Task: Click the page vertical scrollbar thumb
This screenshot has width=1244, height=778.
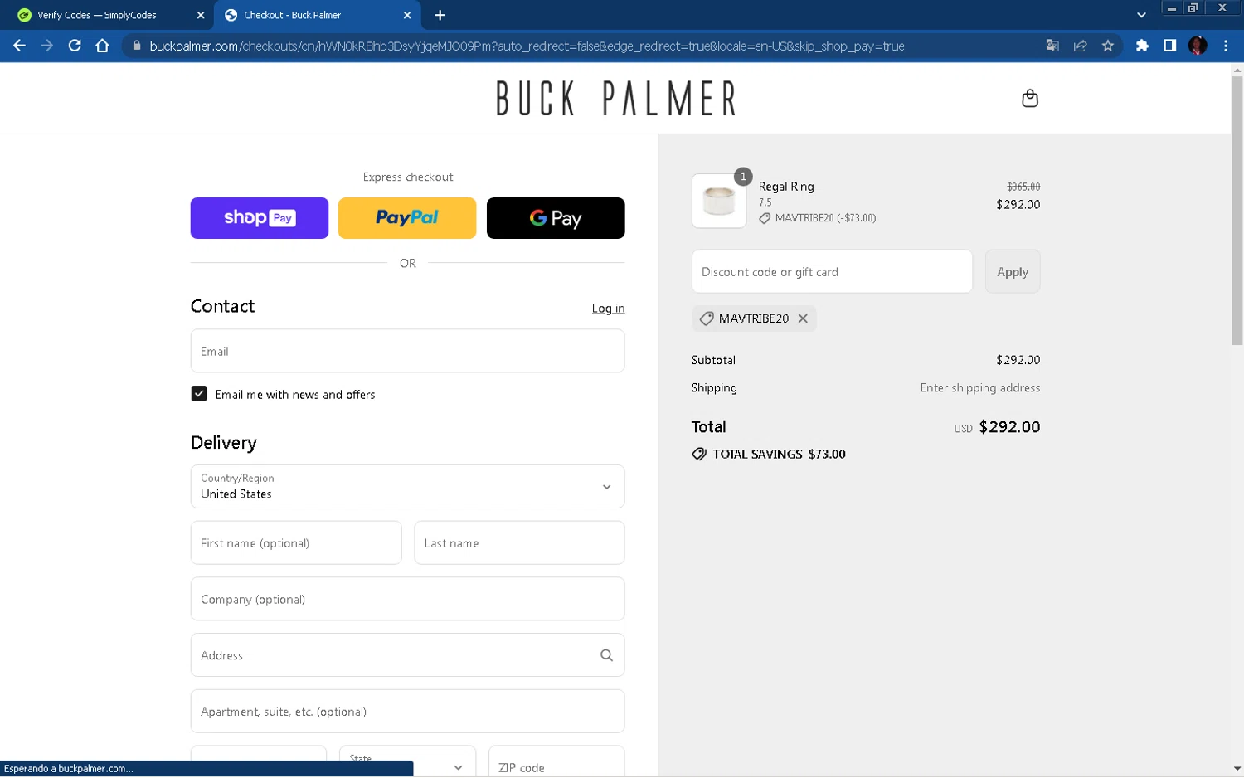Action: pyautogui.click(x=1237, y=210)
